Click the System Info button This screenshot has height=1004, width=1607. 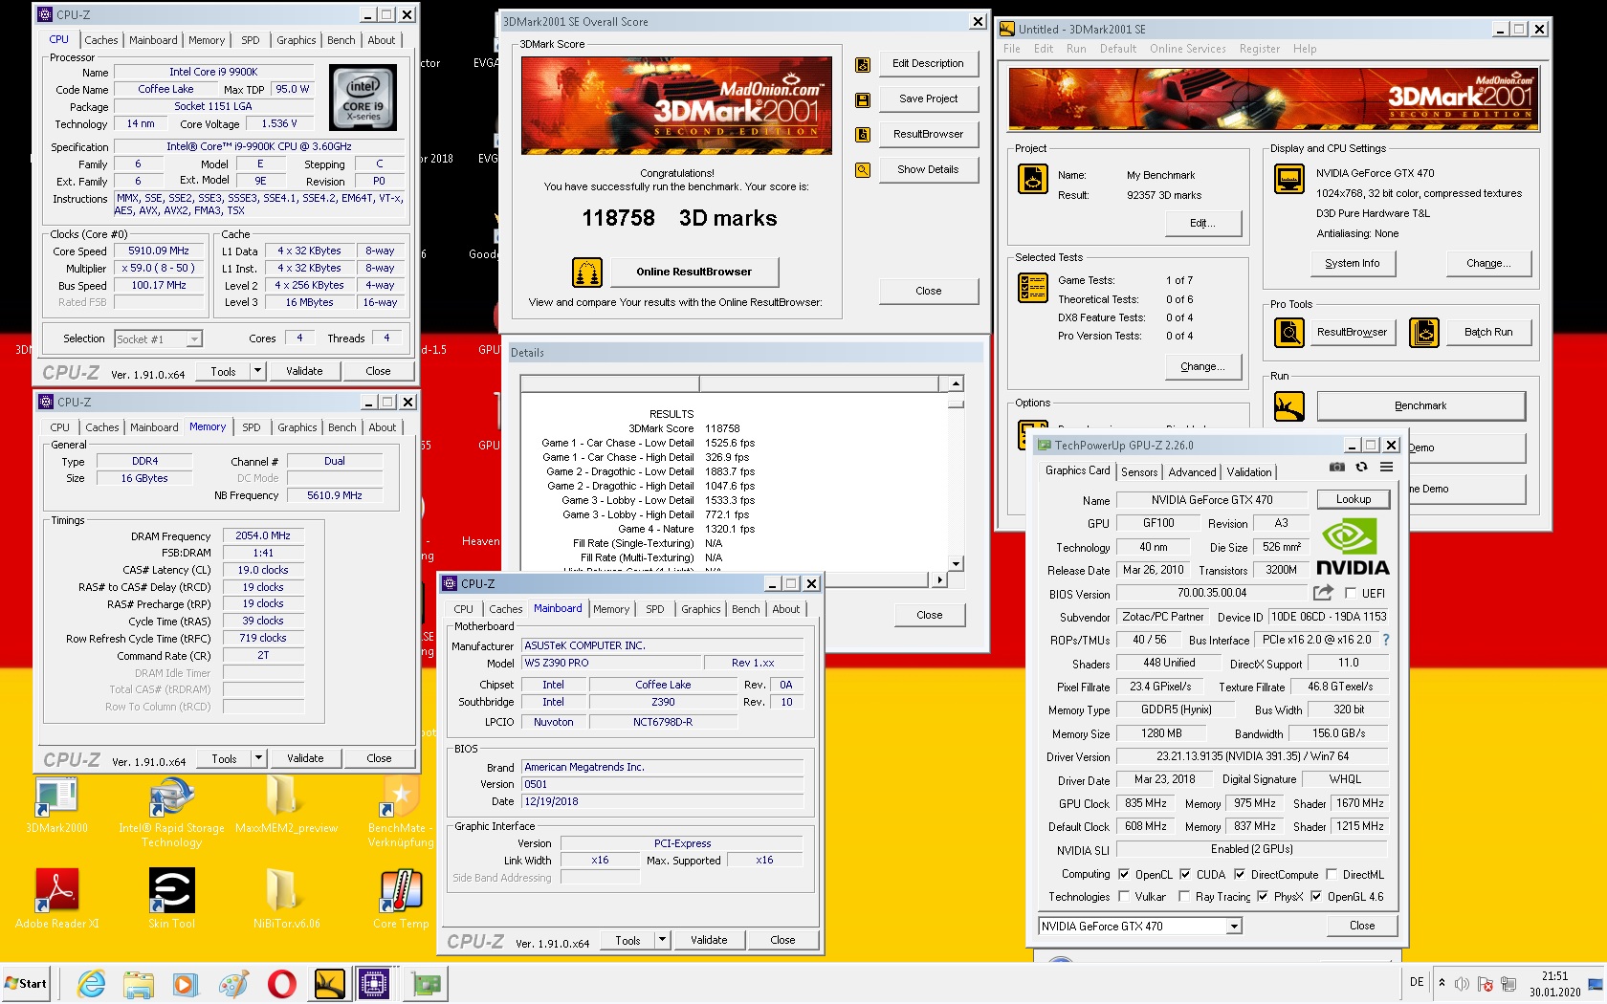pos(1352,263)
